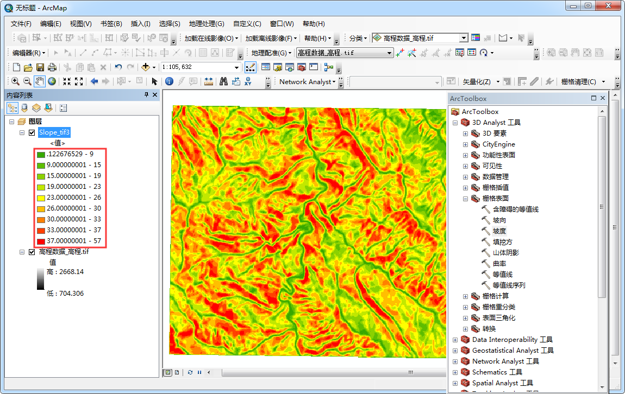The height and width of the screenshot is (394, 625).
Task: Open a map document via folder icon
Action: pyautogui.click(x=28, y=67)
